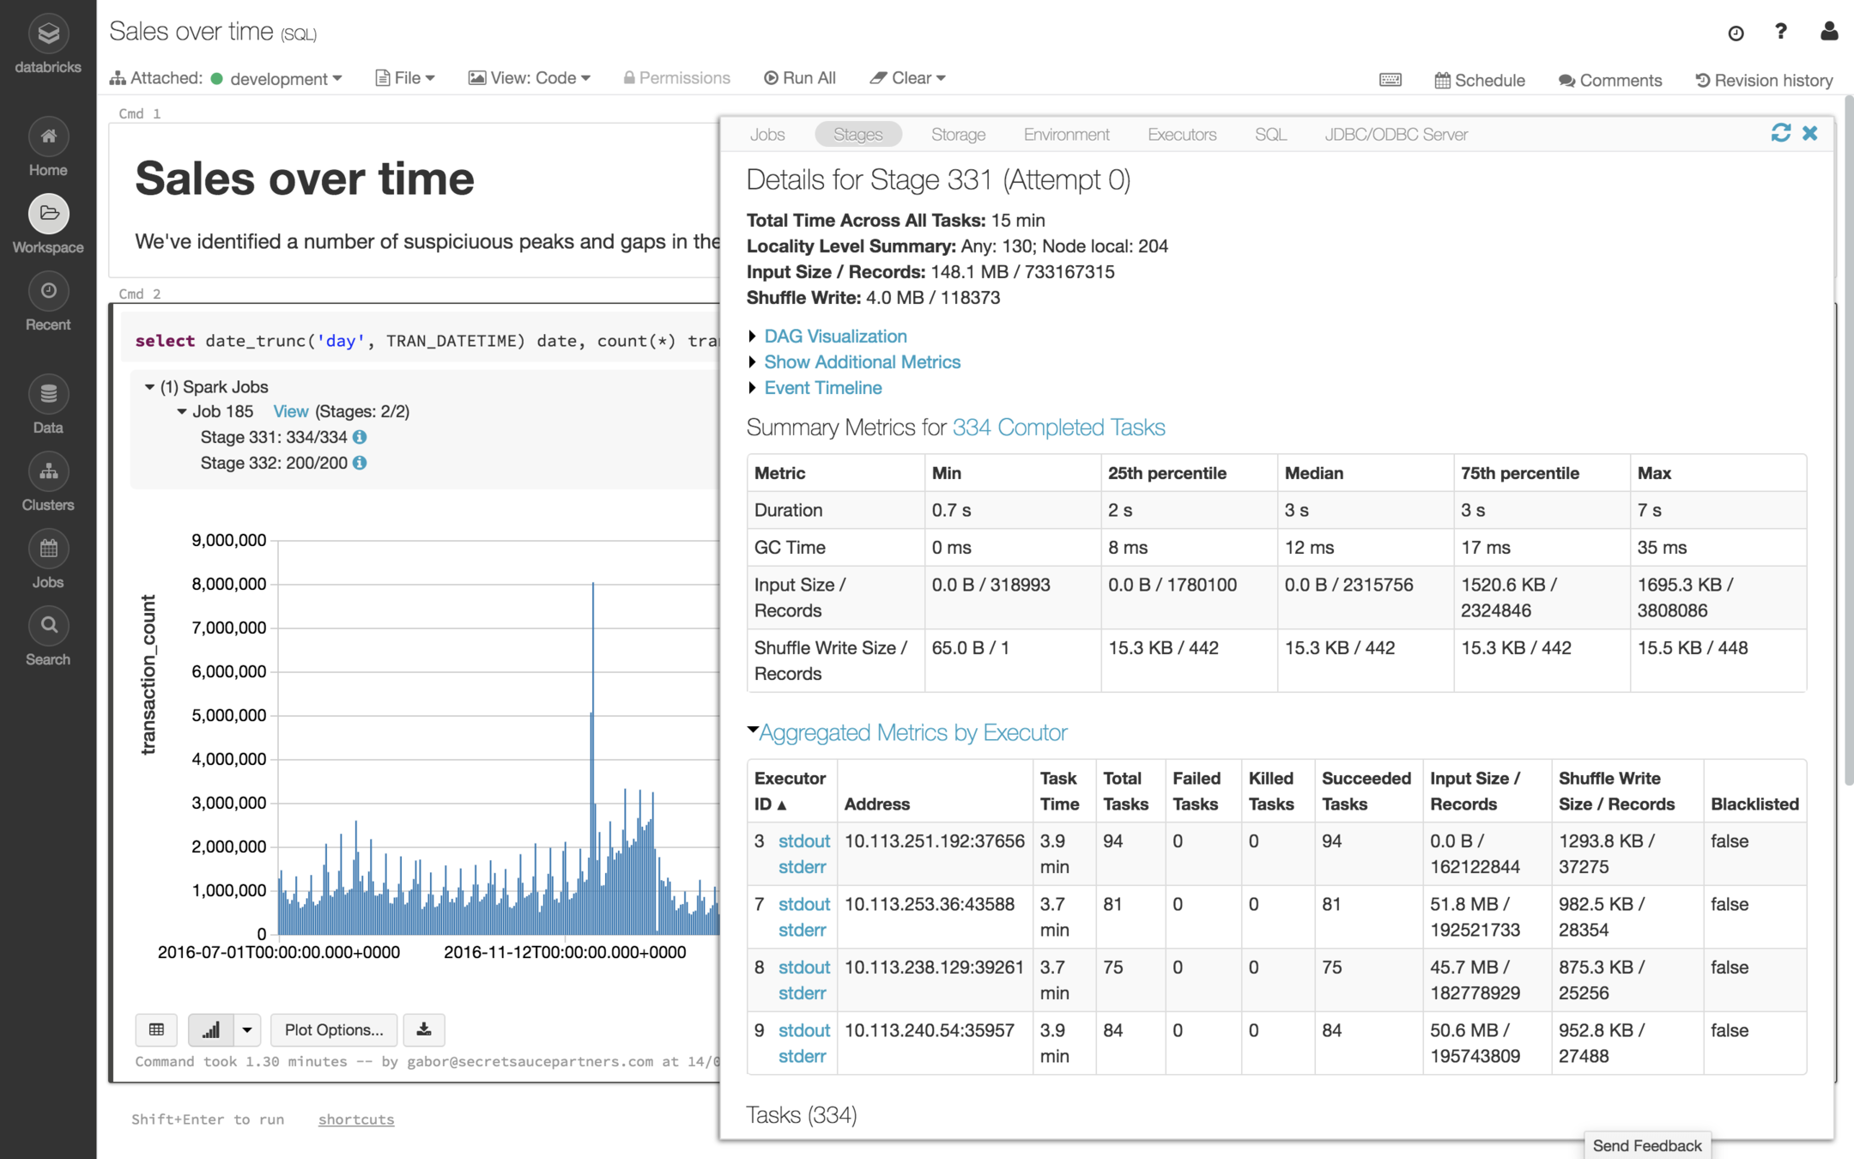Open the Search sidebar icon
The image size is (1854, 1159).
48,627
